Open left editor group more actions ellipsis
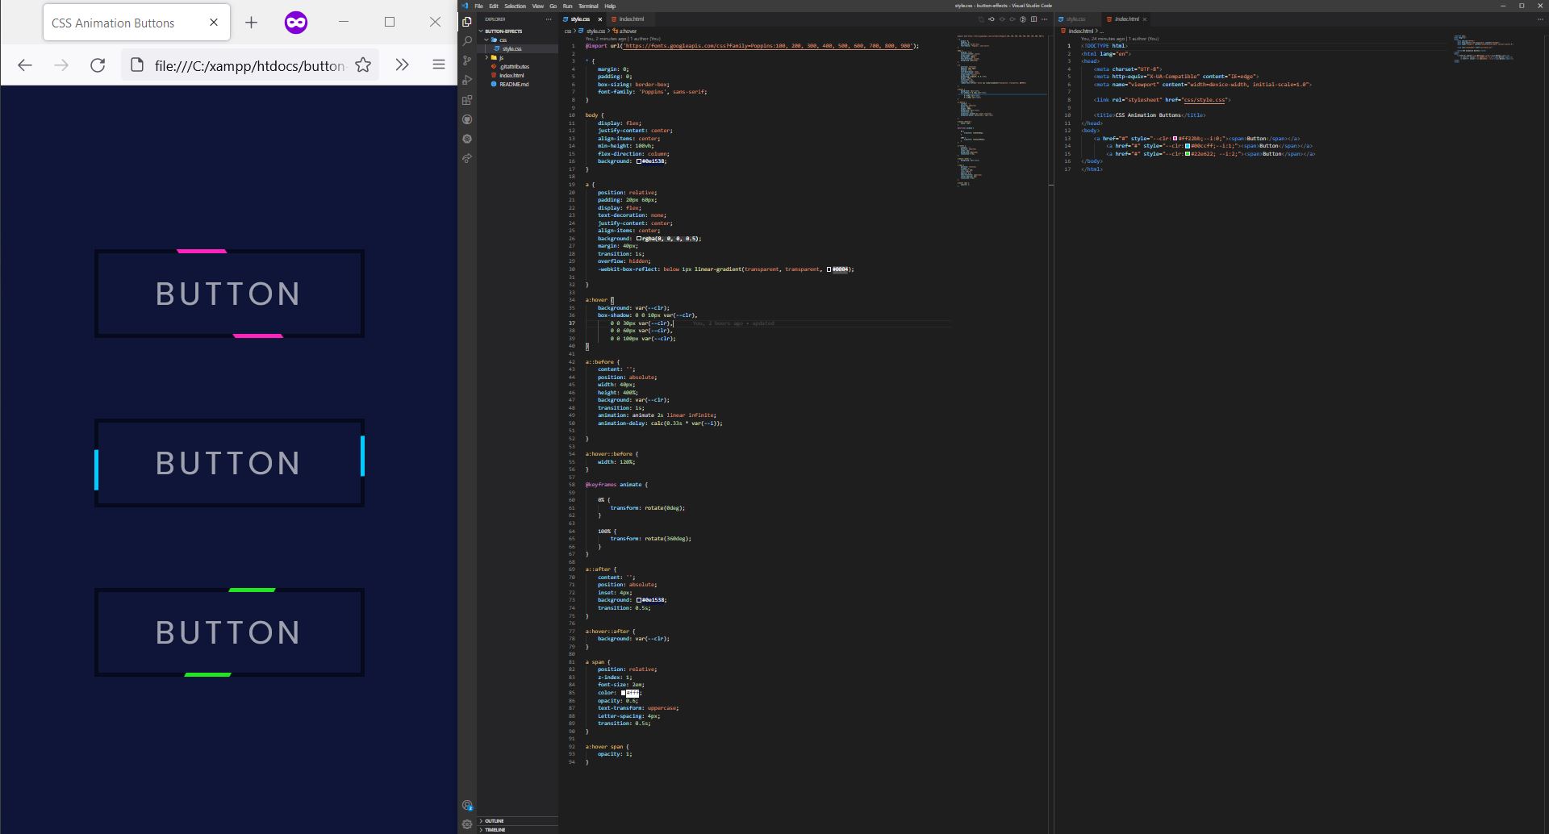Viewport: 1549px width, 834px height. [1044, 19]
